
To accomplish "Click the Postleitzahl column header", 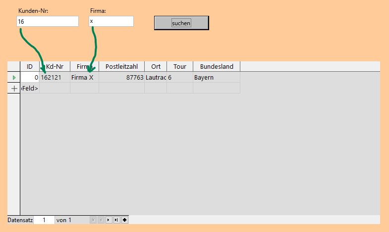I will point(121,66).
